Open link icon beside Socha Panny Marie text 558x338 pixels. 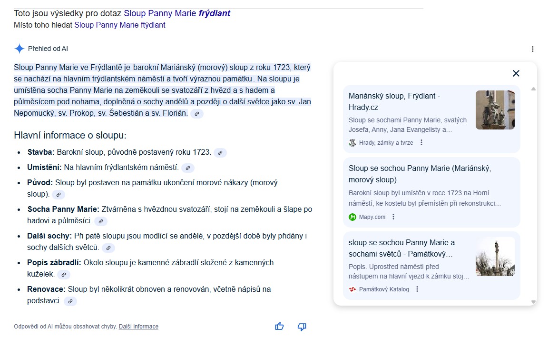[x=101, y=221]
